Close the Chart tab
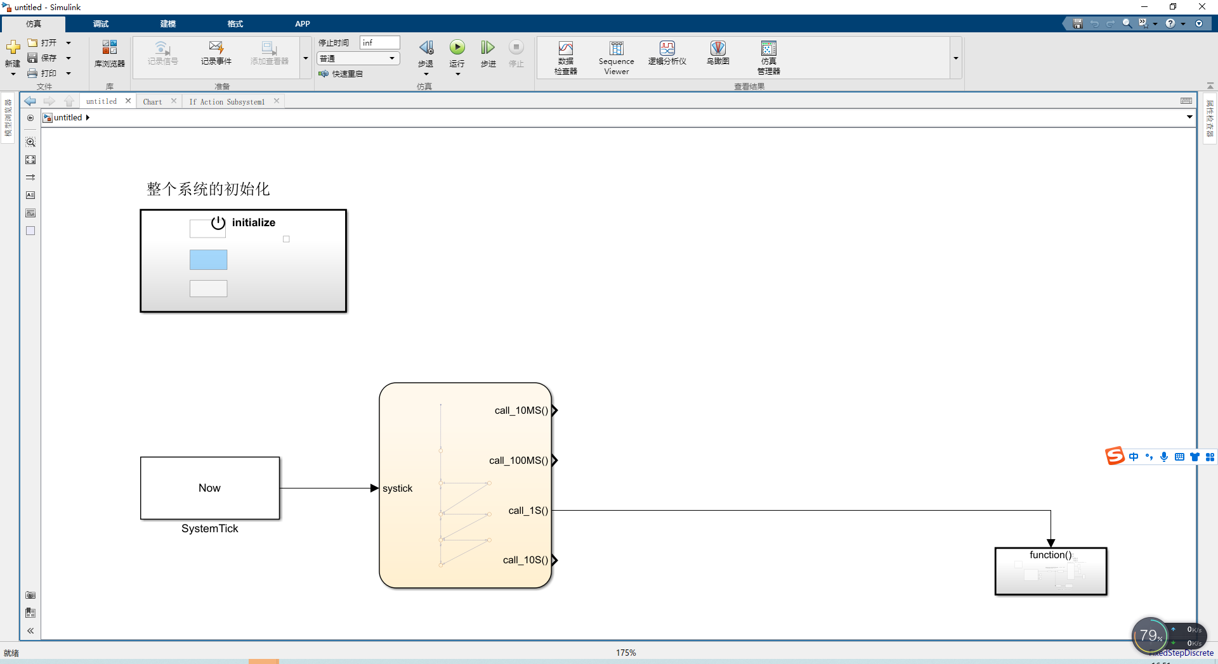The height and width of the screenshot is (664, 1218). 174,101
